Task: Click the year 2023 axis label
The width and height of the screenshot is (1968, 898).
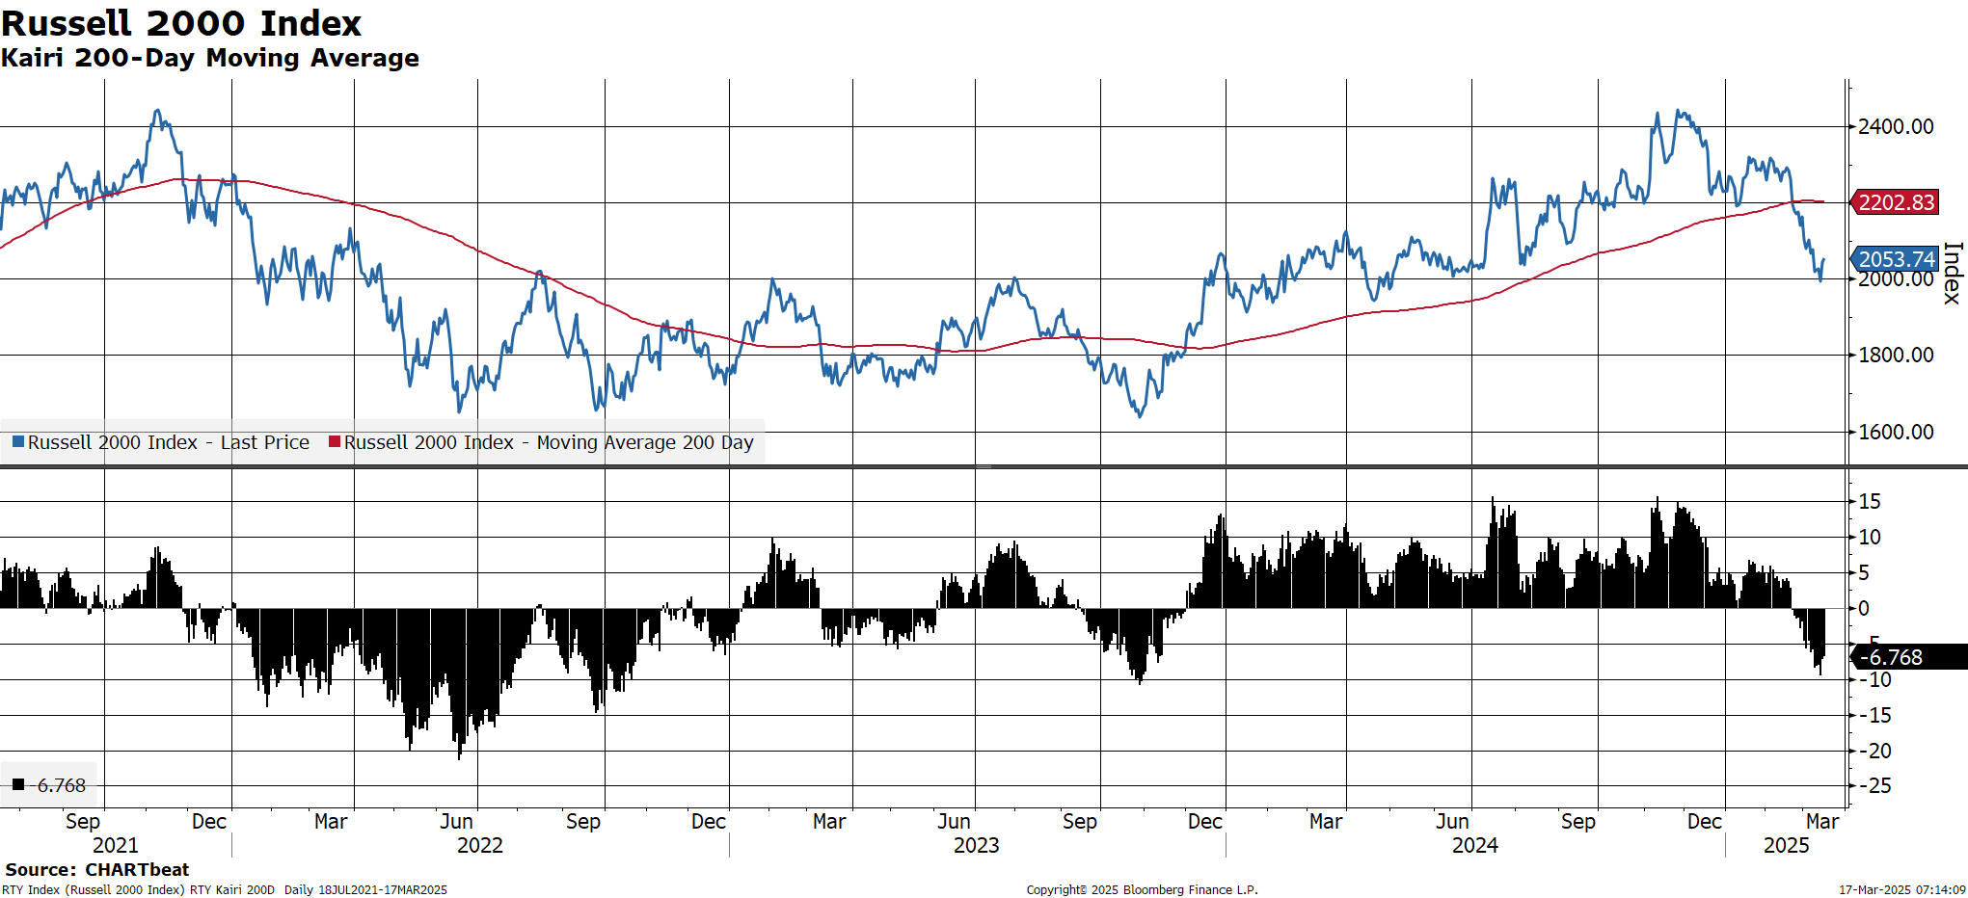Action: pos(977,845)
